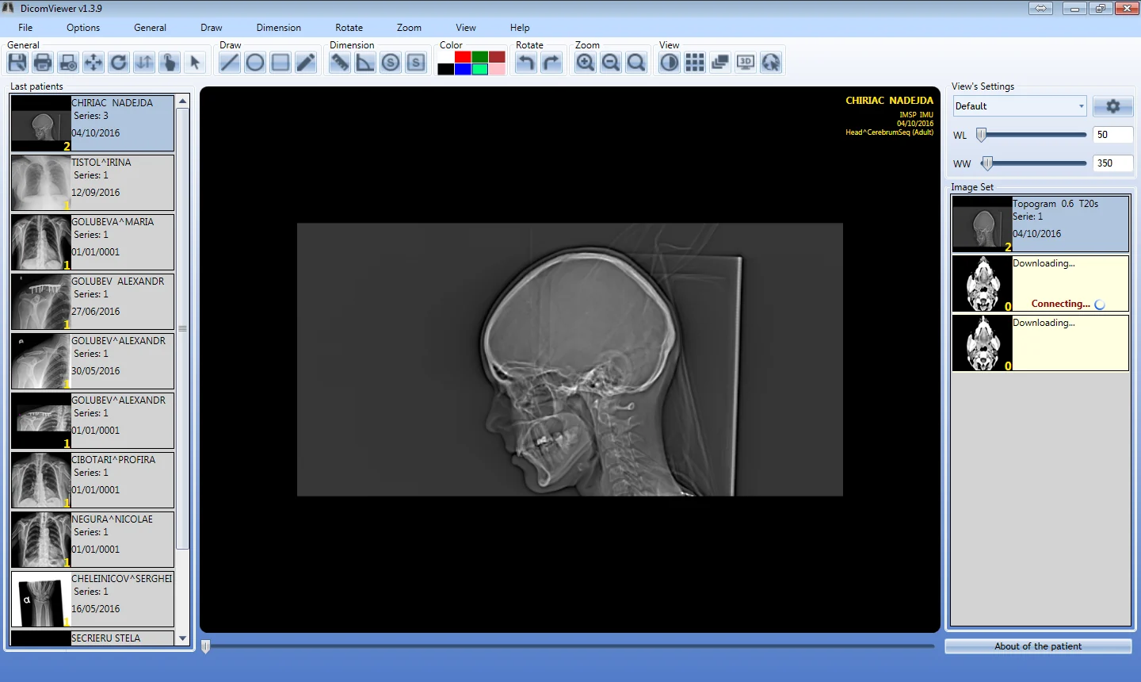Click the image frame slider handle below the viewer
The image size is (1141, 682).
pos(206,646)
